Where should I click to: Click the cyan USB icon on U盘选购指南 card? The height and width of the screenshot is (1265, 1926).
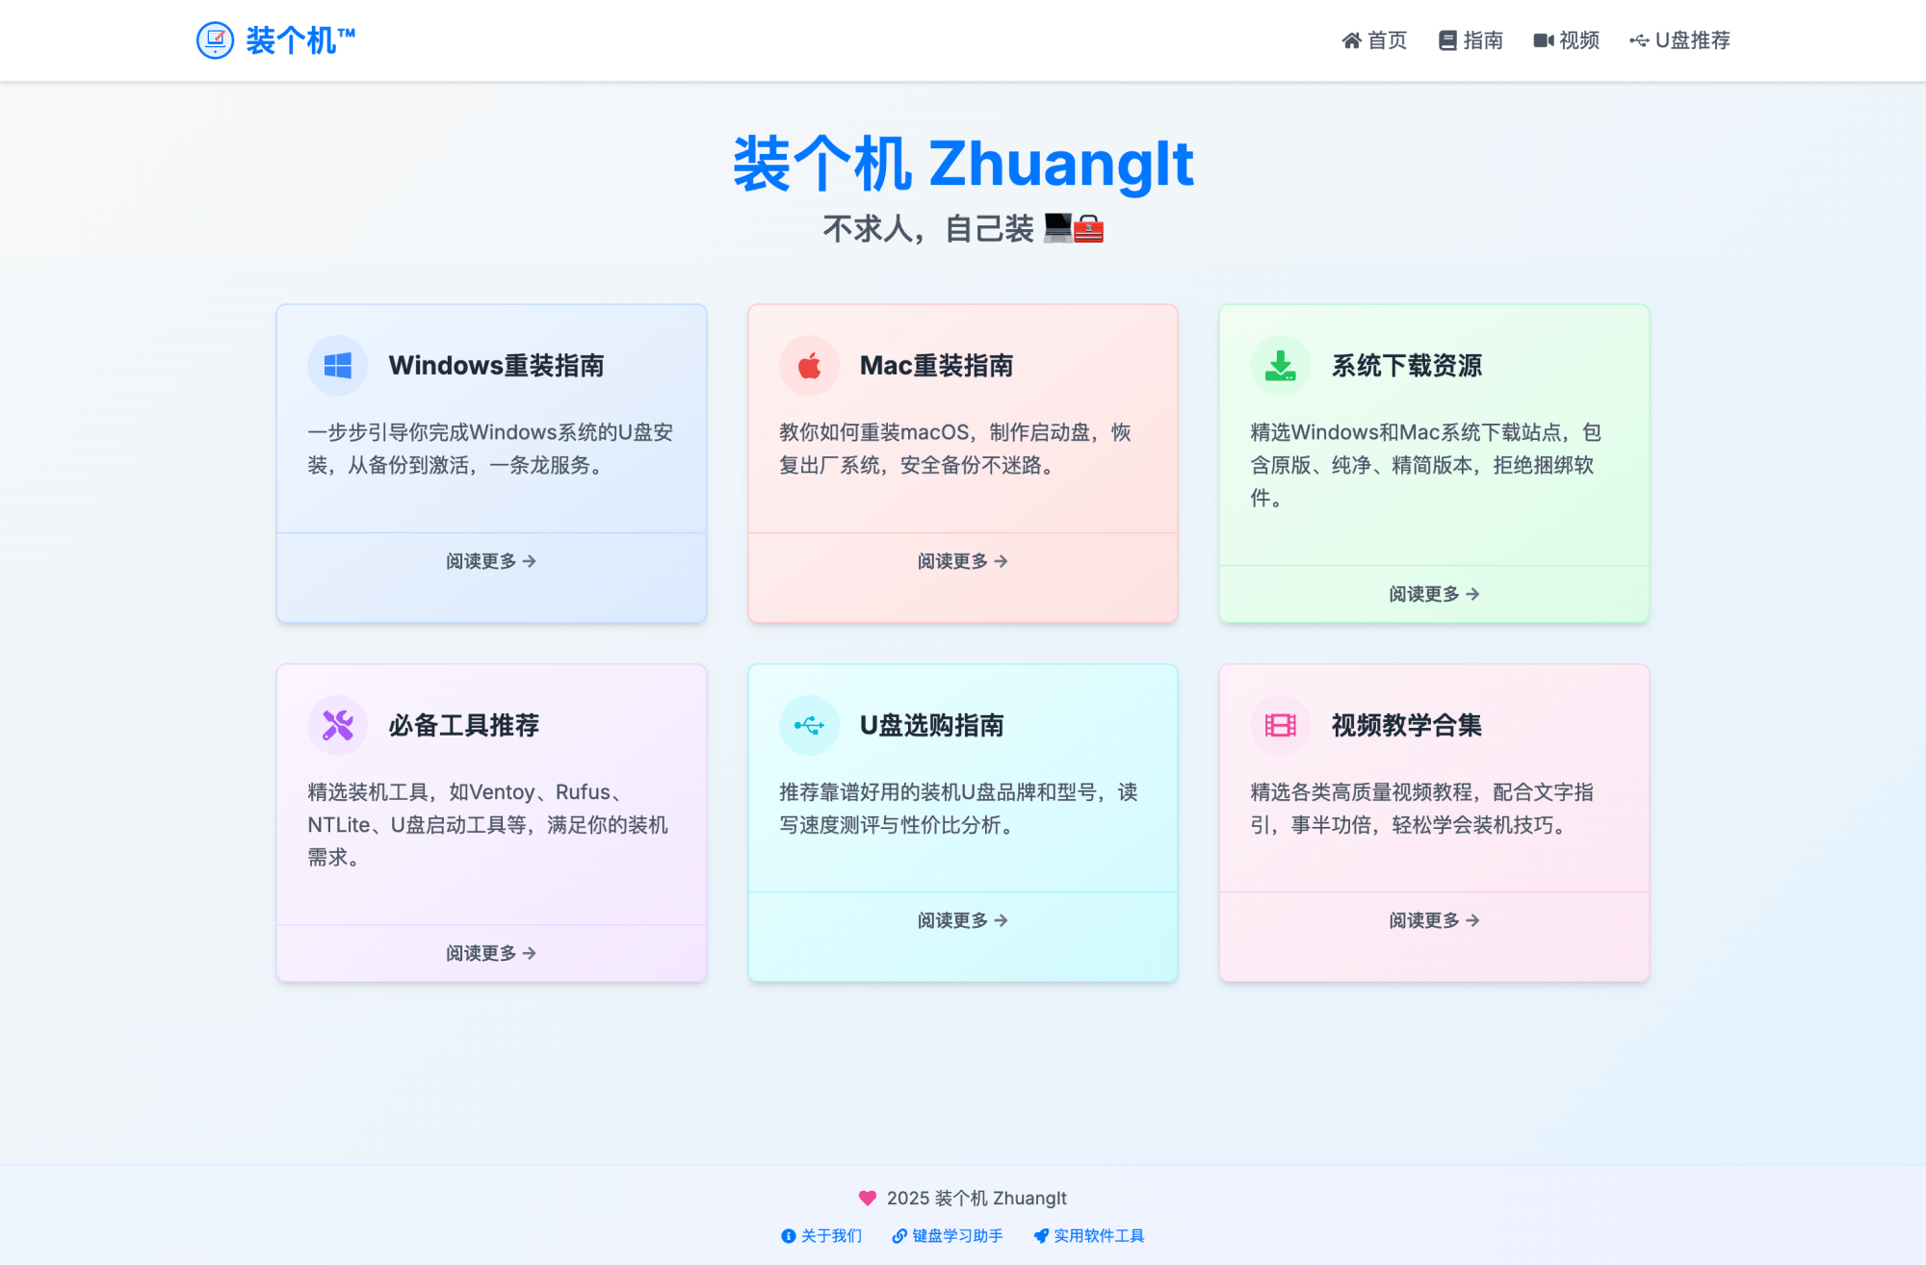coord(809,725)
